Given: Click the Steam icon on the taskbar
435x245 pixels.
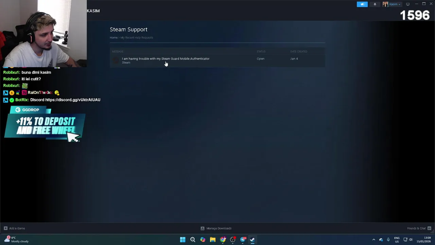Looking at the screenshot, I should 253,240.
